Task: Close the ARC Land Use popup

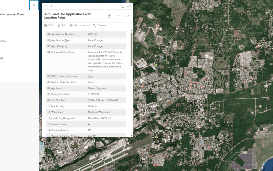Action: tap(128, 16)
